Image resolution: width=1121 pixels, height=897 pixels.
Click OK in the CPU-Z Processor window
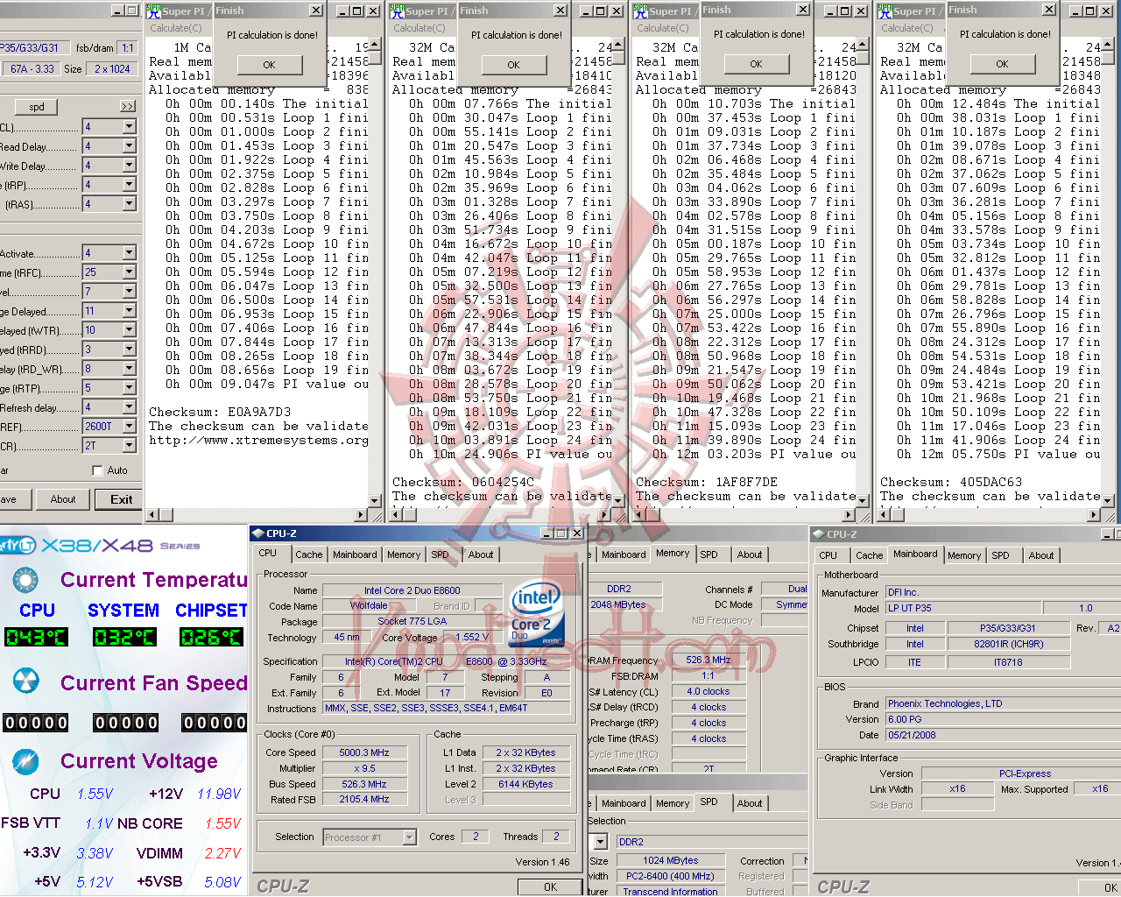point(550,886)
